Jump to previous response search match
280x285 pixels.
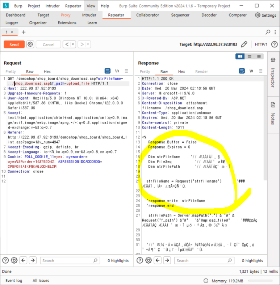(158, 260)
